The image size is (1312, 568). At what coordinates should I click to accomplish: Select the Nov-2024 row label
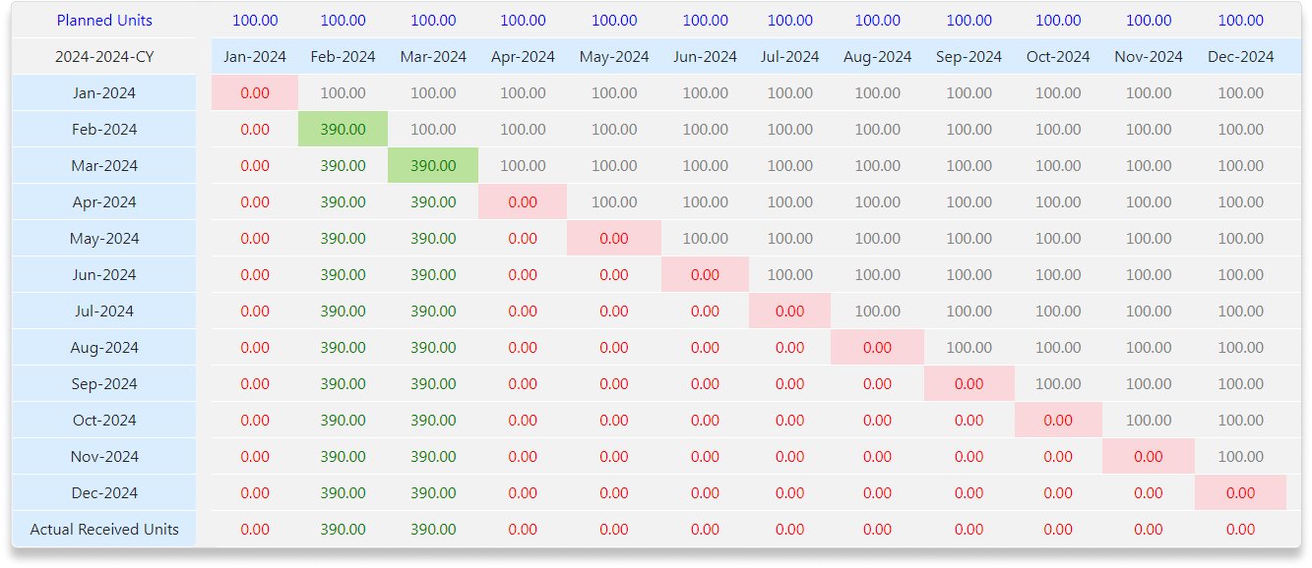(104, 457)
